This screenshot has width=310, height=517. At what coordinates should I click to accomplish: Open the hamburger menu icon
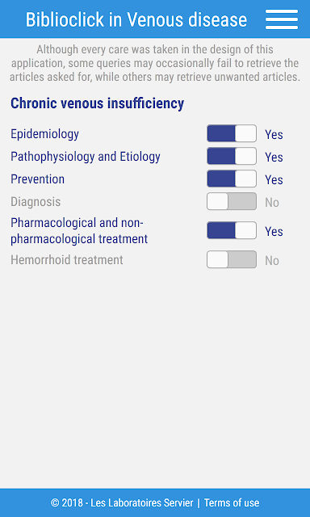282,19
